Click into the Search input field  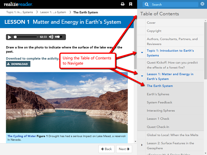point(174,4)
